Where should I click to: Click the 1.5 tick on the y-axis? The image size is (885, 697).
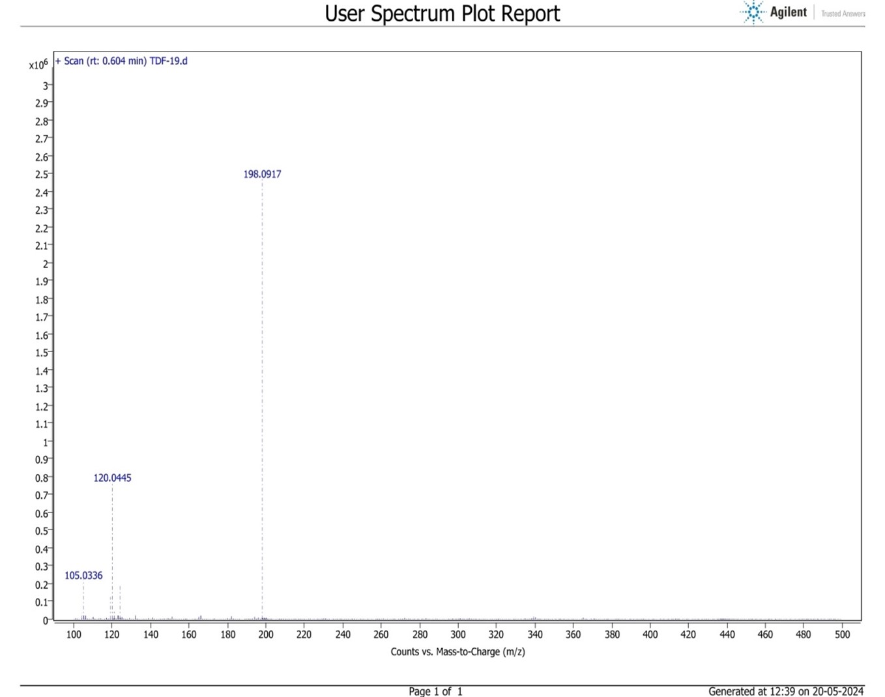41,353
